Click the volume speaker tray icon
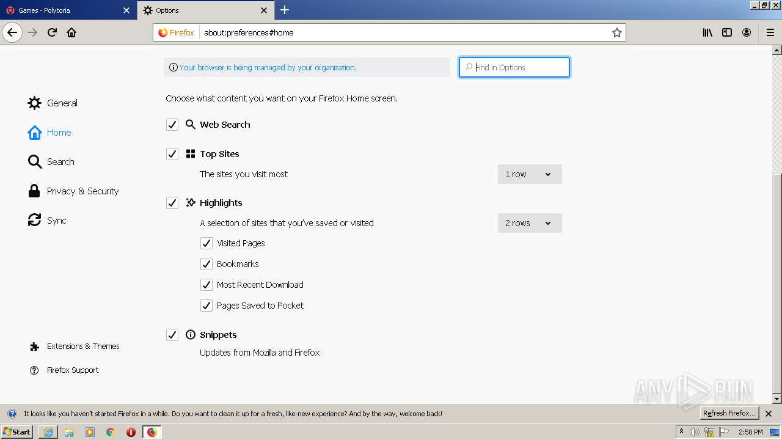 (x=695, y=432)
